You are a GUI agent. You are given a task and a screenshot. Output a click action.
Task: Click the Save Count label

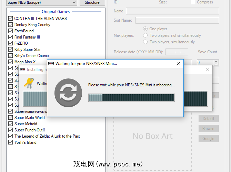pos(208,52)
